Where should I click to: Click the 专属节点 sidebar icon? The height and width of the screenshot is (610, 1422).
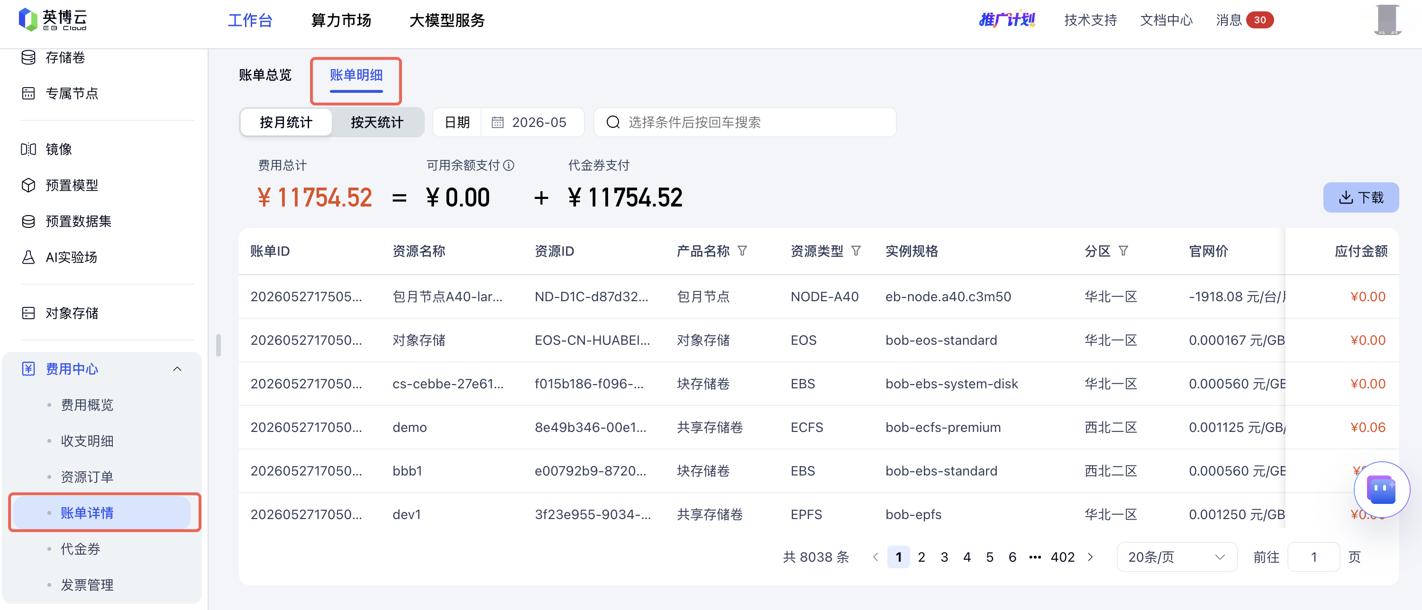pos(28,93)
